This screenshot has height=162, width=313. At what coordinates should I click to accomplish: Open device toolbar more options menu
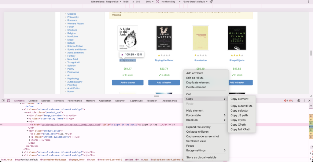point(309,2)
